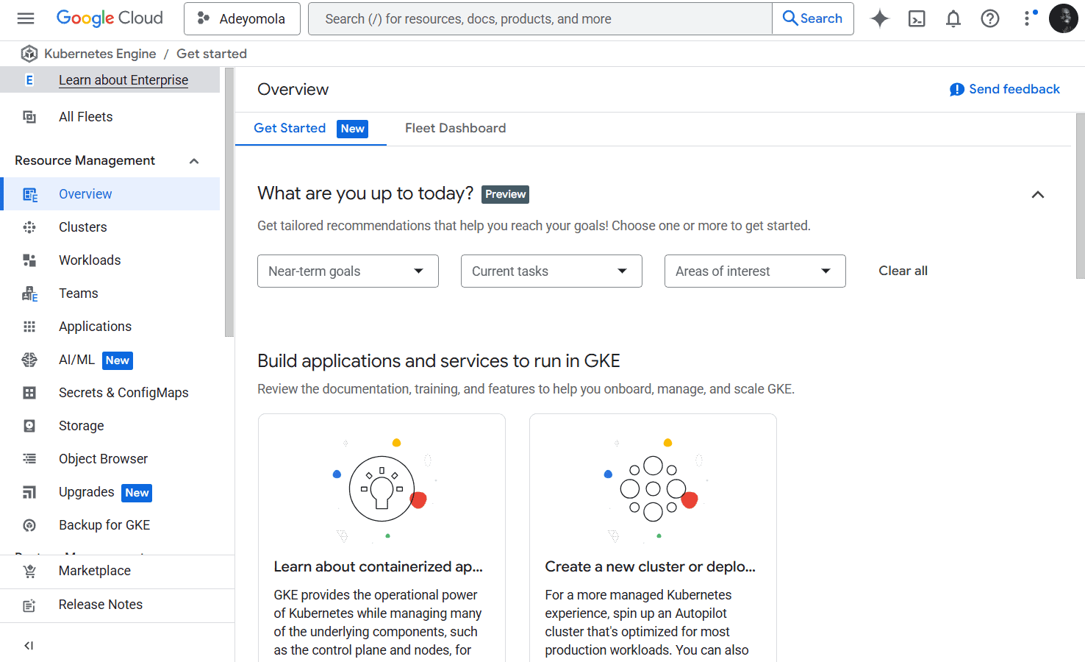Click the Secrets & ConfigMaps icon

click(29, 393)
